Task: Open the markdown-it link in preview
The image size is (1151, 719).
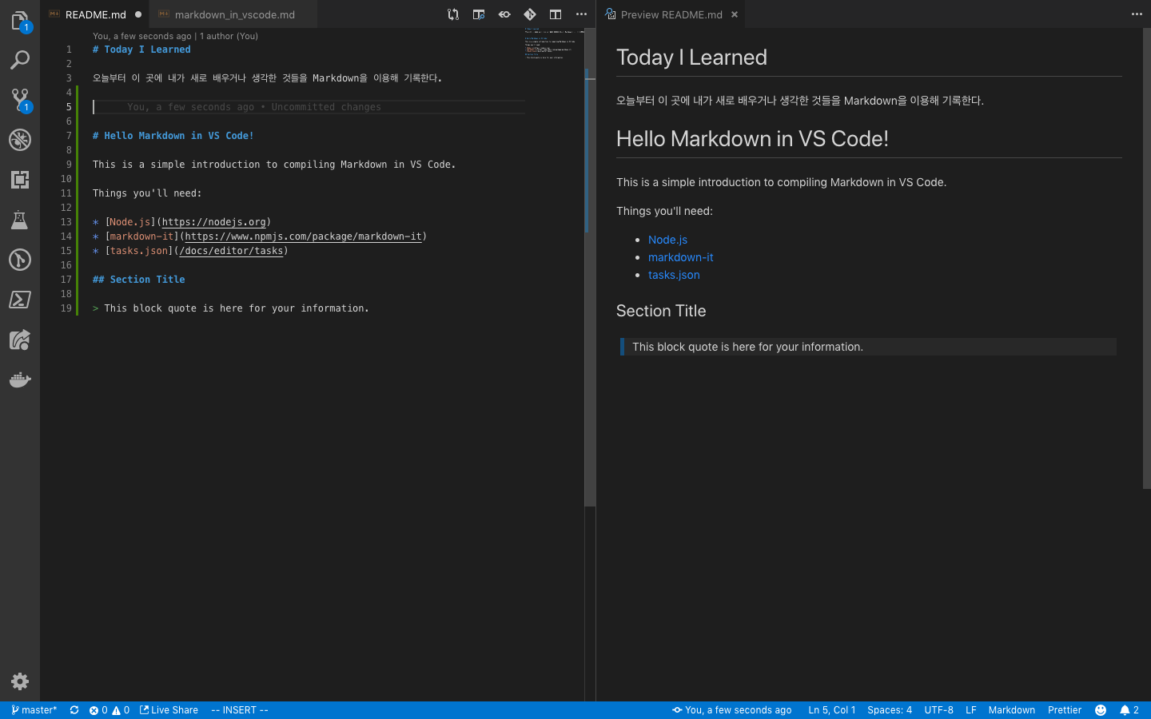Action: click(680, 257)
